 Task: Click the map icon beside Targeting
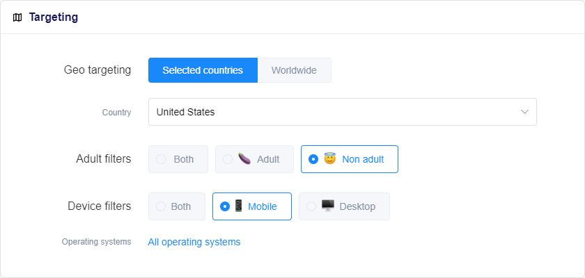[17, 17]
